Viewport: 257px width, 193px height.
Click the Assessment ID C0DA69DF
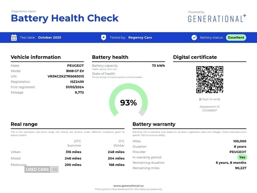click(209, 110)
